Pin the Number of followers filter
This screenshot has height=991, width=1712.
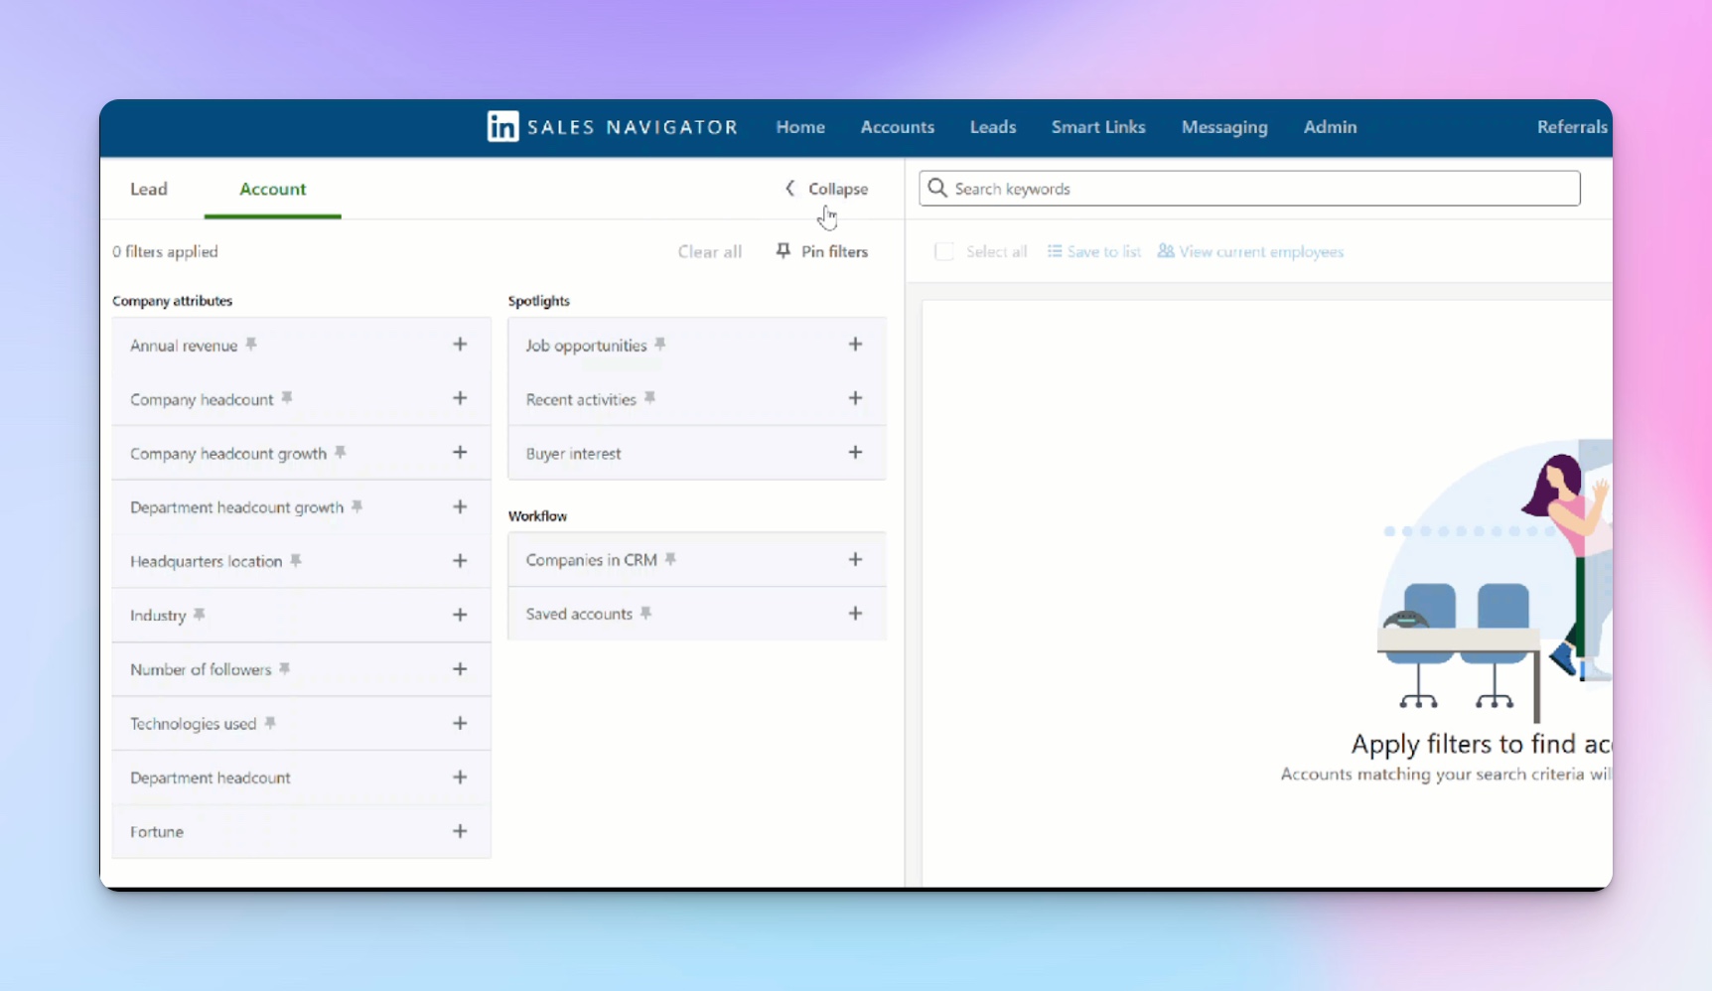[285, 668]
